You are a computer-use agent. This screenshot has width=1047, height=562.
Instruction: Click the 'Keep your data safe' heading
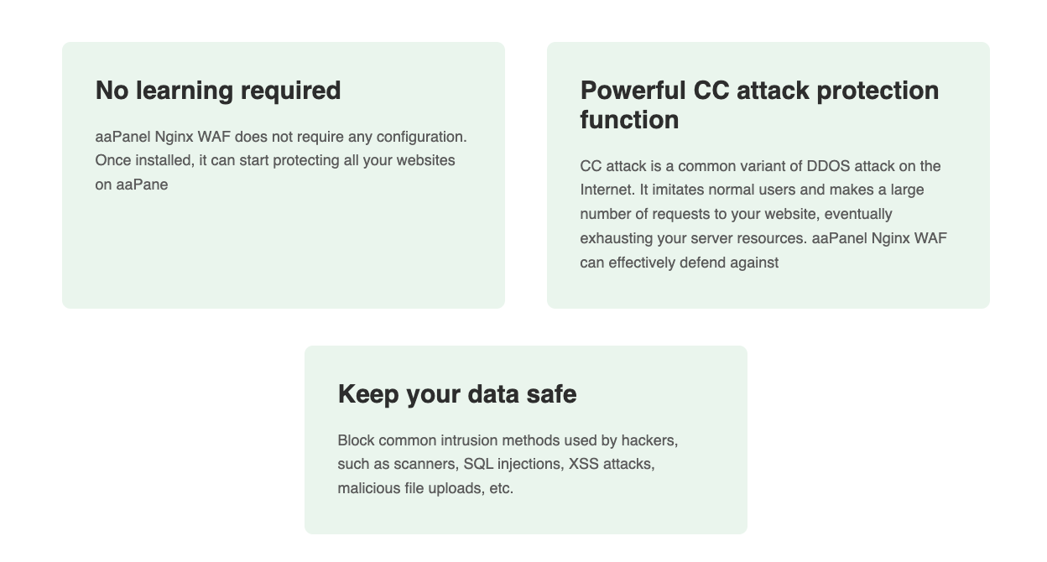(x=456, y=394)
